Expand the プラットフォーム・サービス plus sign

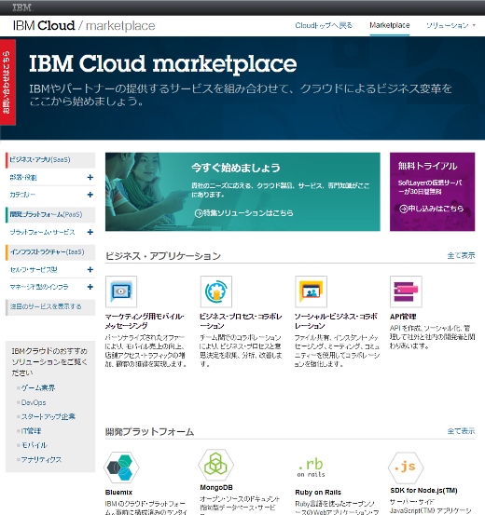pos(90,232)
